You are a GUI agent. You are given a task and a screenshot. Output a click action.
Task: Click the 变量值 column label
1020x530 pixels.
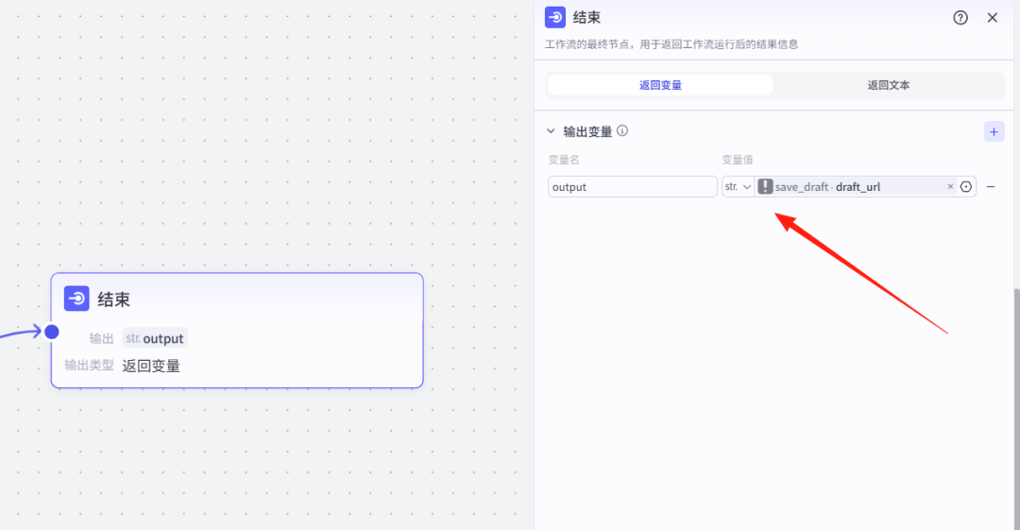pyautogui.click(x=738, y=160)
